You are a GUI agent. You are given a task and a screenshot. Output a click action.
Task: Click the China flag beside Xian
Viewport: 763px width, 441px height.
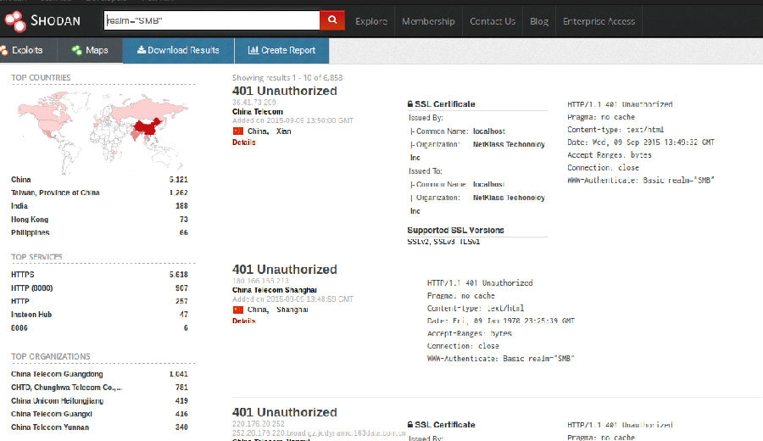pos(238,131)
